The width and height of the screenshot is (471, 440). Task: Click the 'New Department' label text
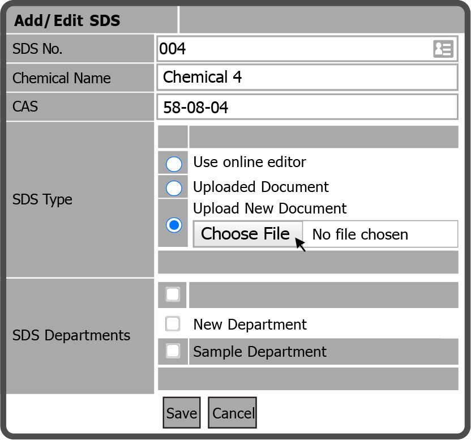(250, 324)
